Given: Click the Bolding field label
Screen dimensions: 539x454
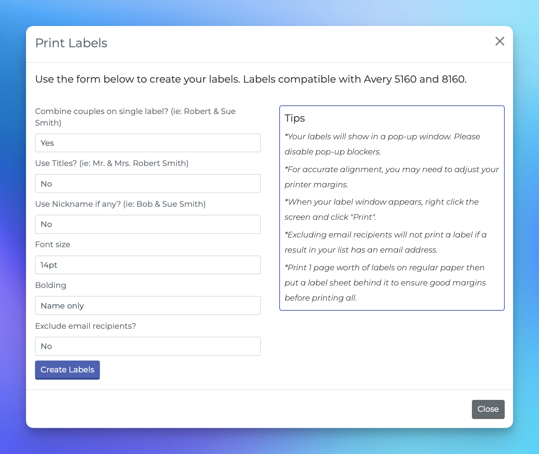Looking at the screenshot, I should coord(51,285).
